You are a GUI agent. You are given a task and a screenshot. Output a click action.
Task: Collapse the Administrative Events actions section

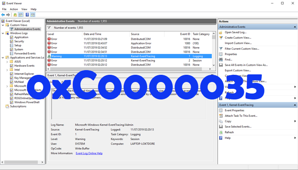coord(293,27)
